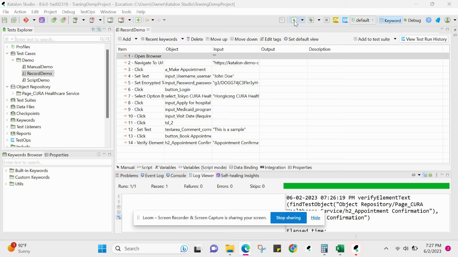Click the Save All toolbar icon
Screen dimensions: 458x257
click(x=14, y=20)
